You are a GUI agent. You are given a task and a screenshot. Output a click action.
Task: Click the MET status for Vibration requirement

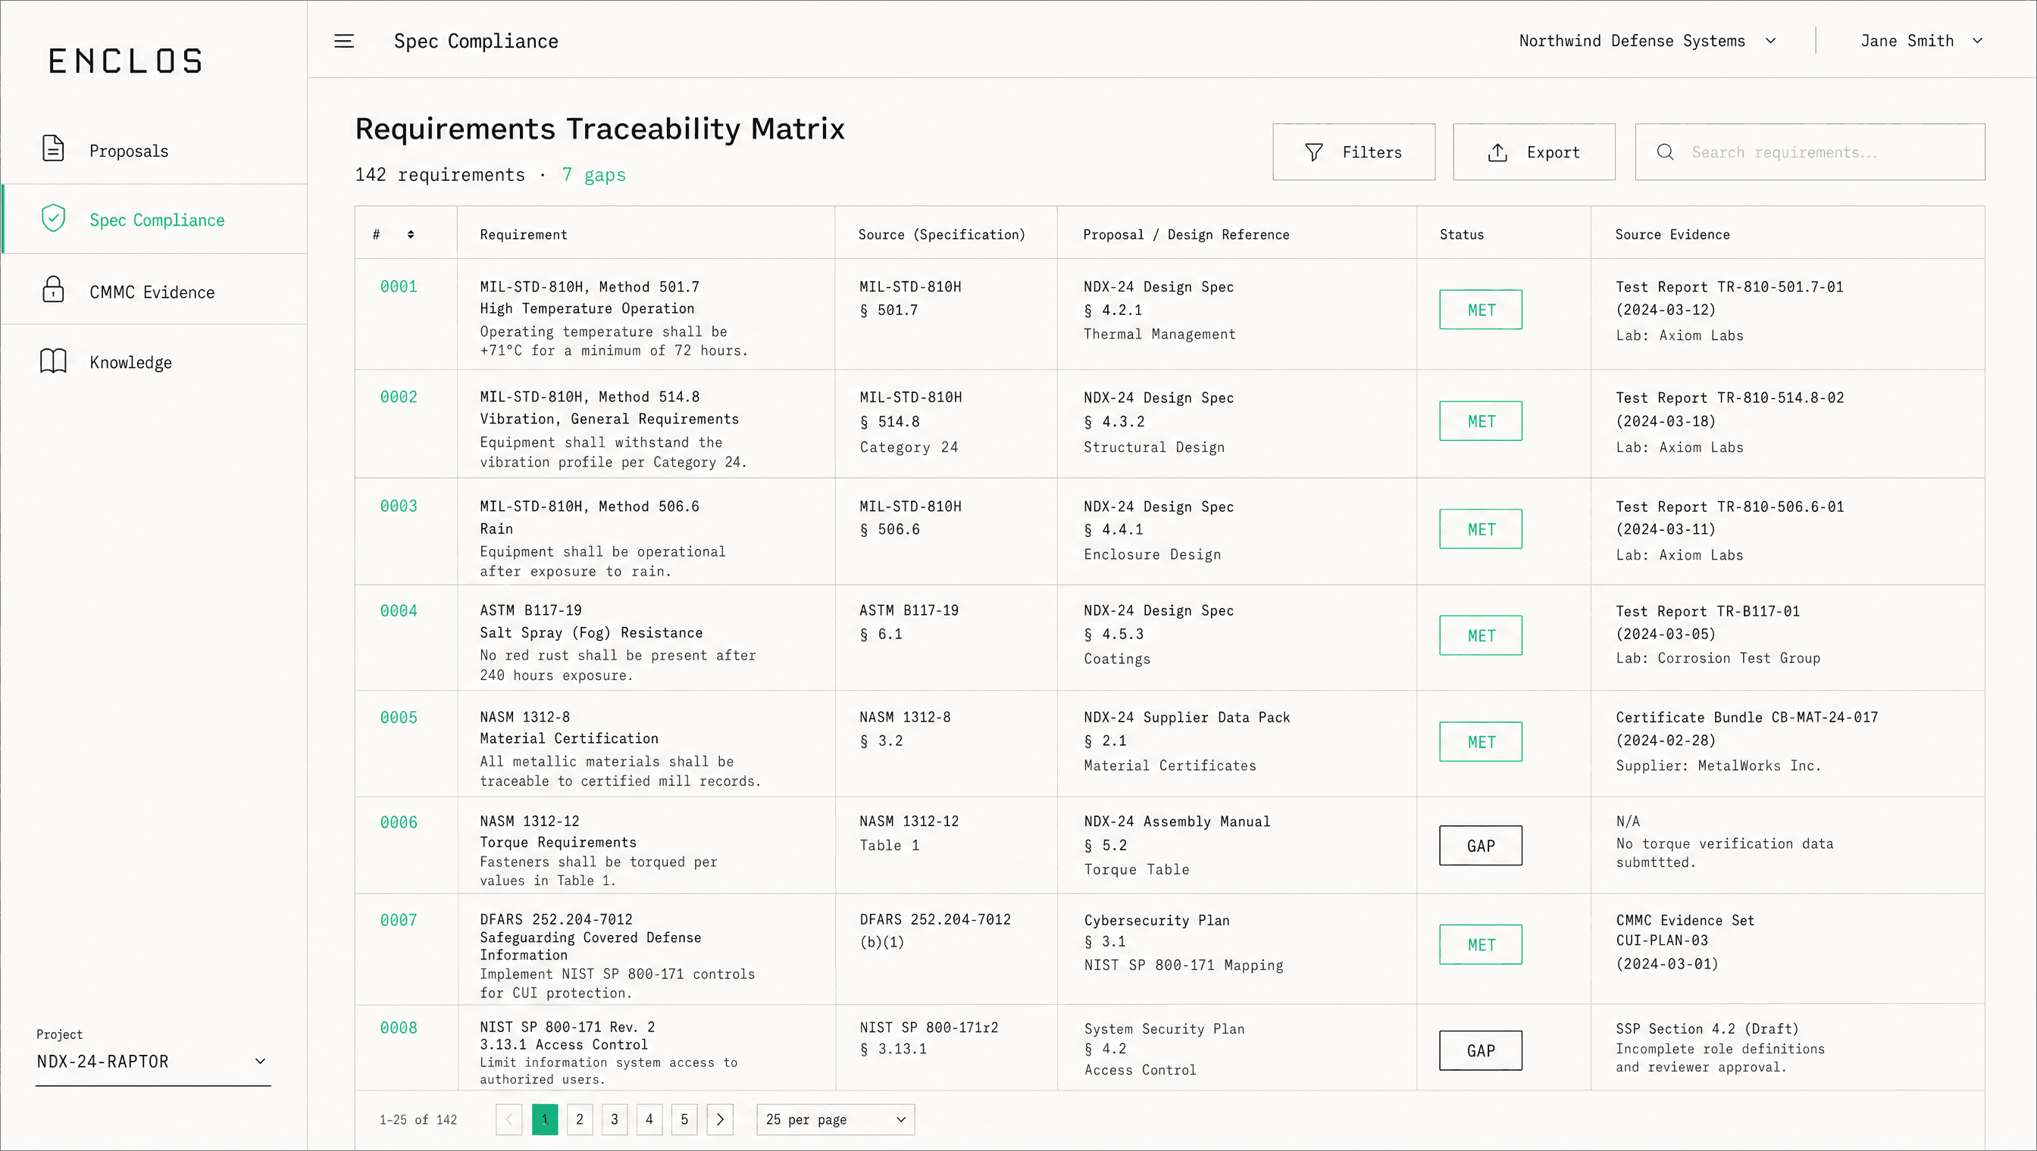pos(1481,421)
